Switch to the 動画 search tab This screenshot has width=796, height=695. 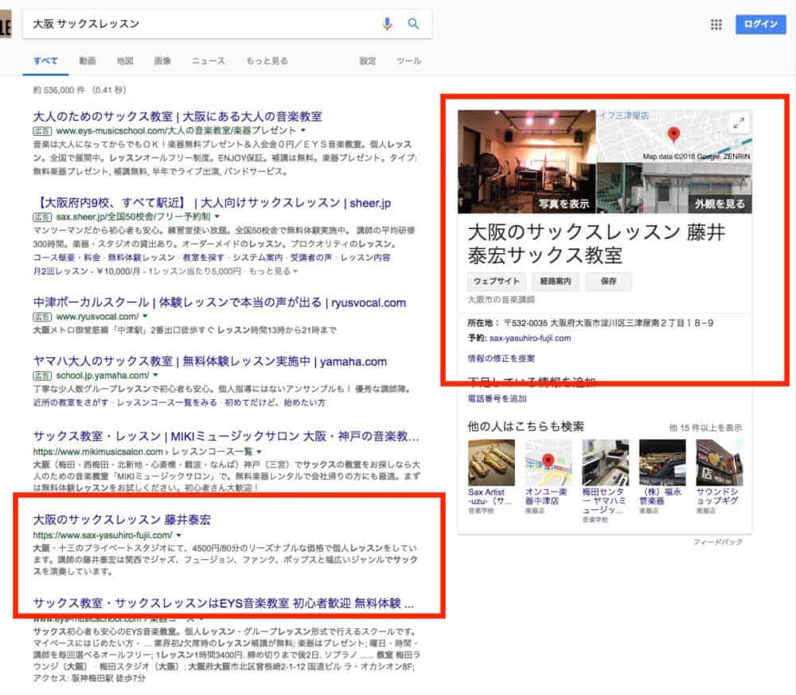click(x=88, y=61)
